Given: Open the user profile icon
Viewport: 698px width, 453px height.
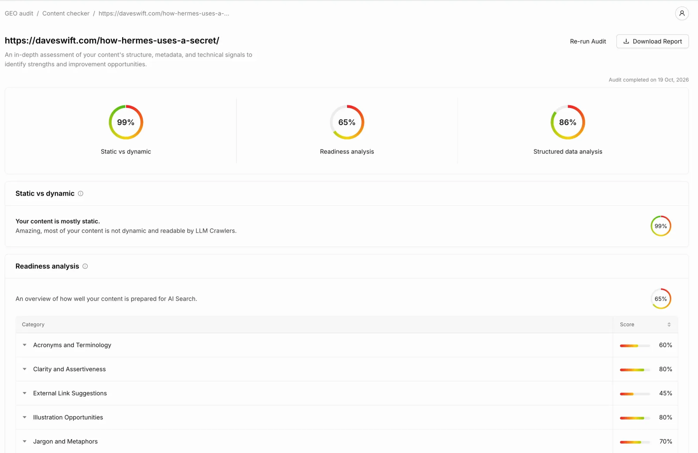Looking at the screenshot, I should [682, 13].
